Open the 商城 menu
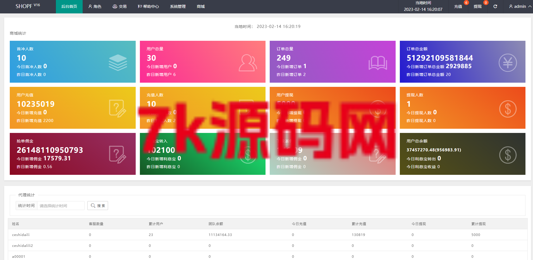533x260 pixels. coord(201,6)
